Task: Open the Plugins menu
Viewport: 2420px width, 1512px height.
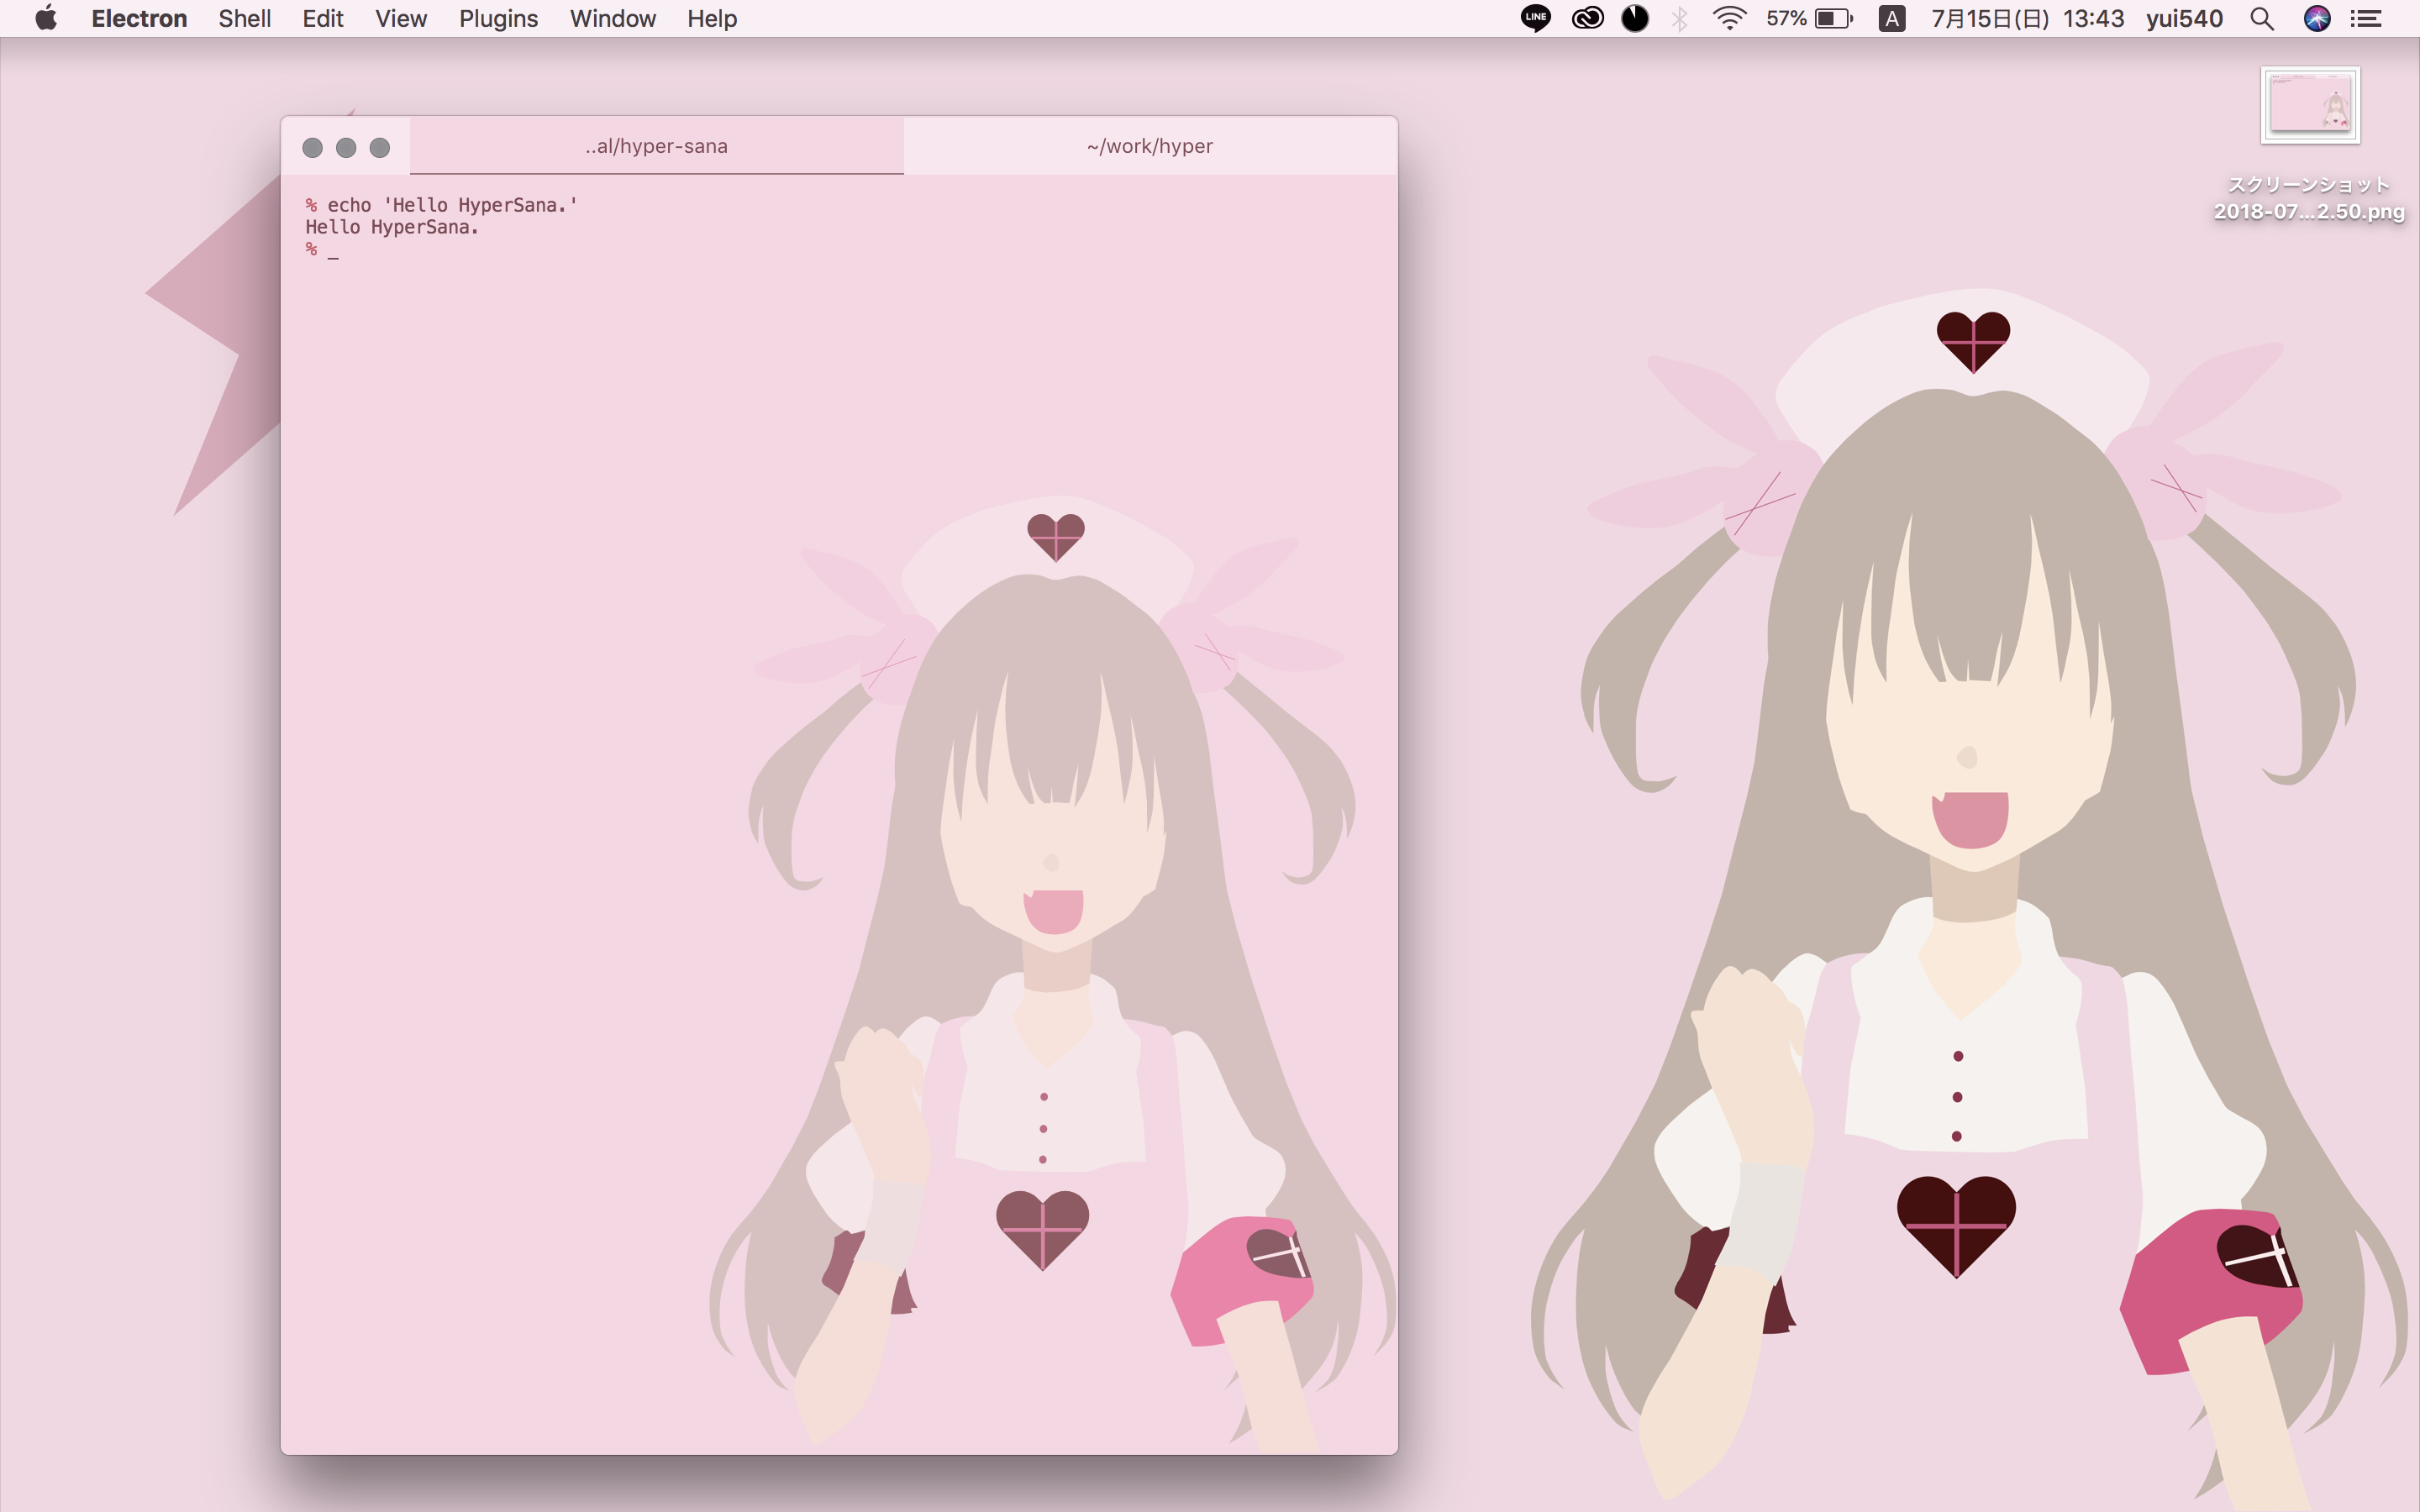Action: pos(498,18)
